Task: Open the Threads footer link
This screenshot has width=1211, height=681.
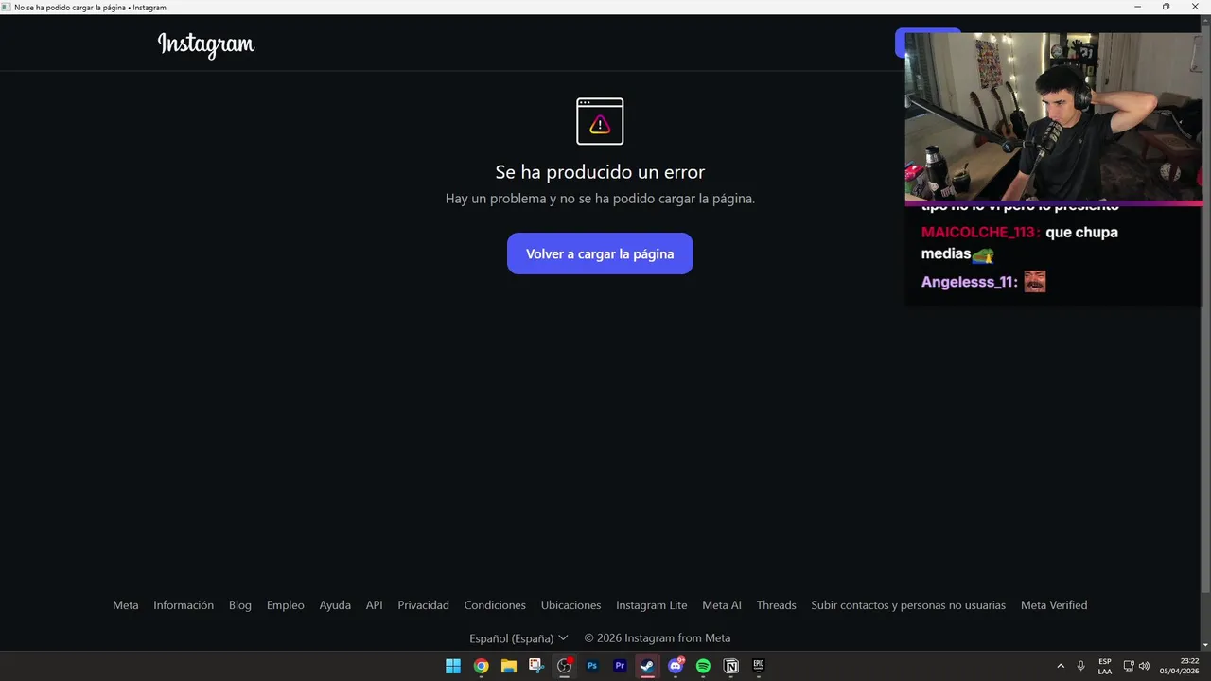Action: (x=776, y=605)
